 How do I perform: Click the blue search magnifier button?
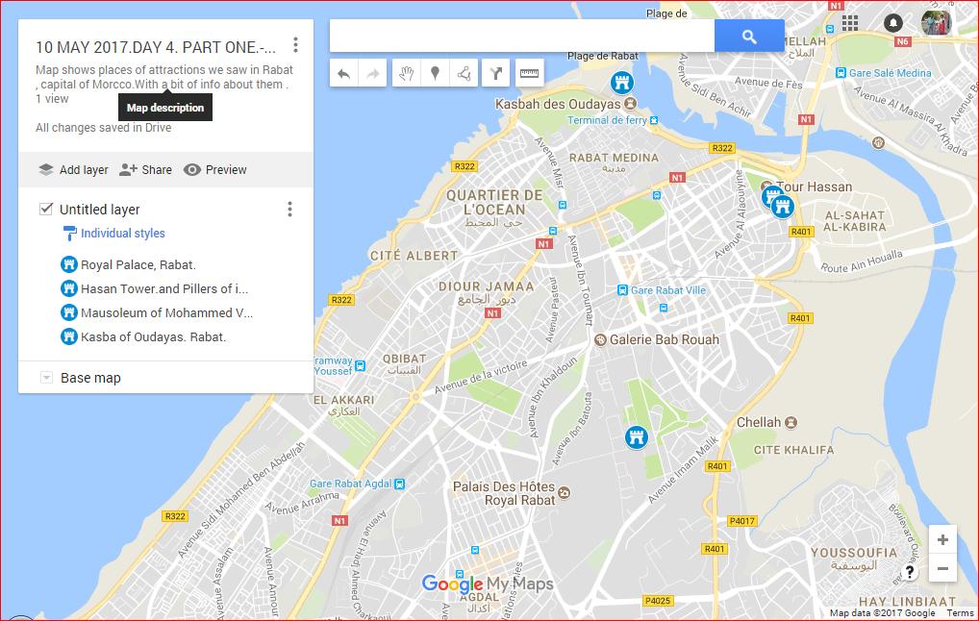749,37
